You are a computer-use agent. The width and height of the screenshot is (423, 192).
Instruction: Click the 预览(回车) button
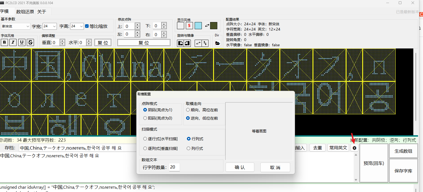click(x=374, y=163)
